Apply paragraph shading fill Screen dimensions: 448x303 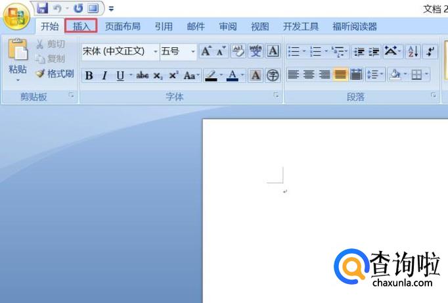pyautogui.click(x=395, y=75)
